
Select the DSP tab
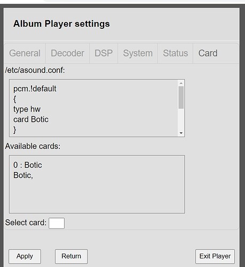click(x=104, y=53)
